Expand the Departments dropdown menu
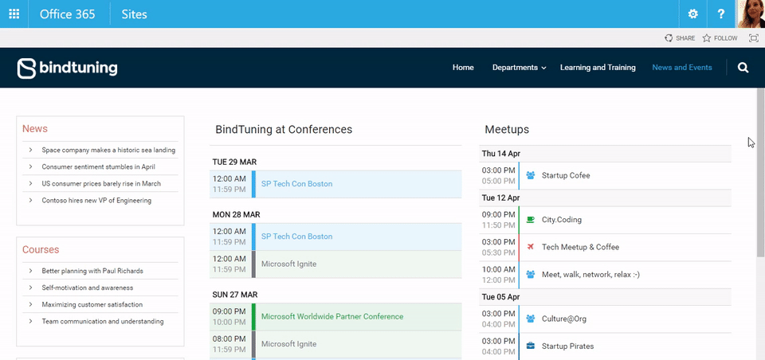Screen dimensions: 765x360 pos(519,68)
